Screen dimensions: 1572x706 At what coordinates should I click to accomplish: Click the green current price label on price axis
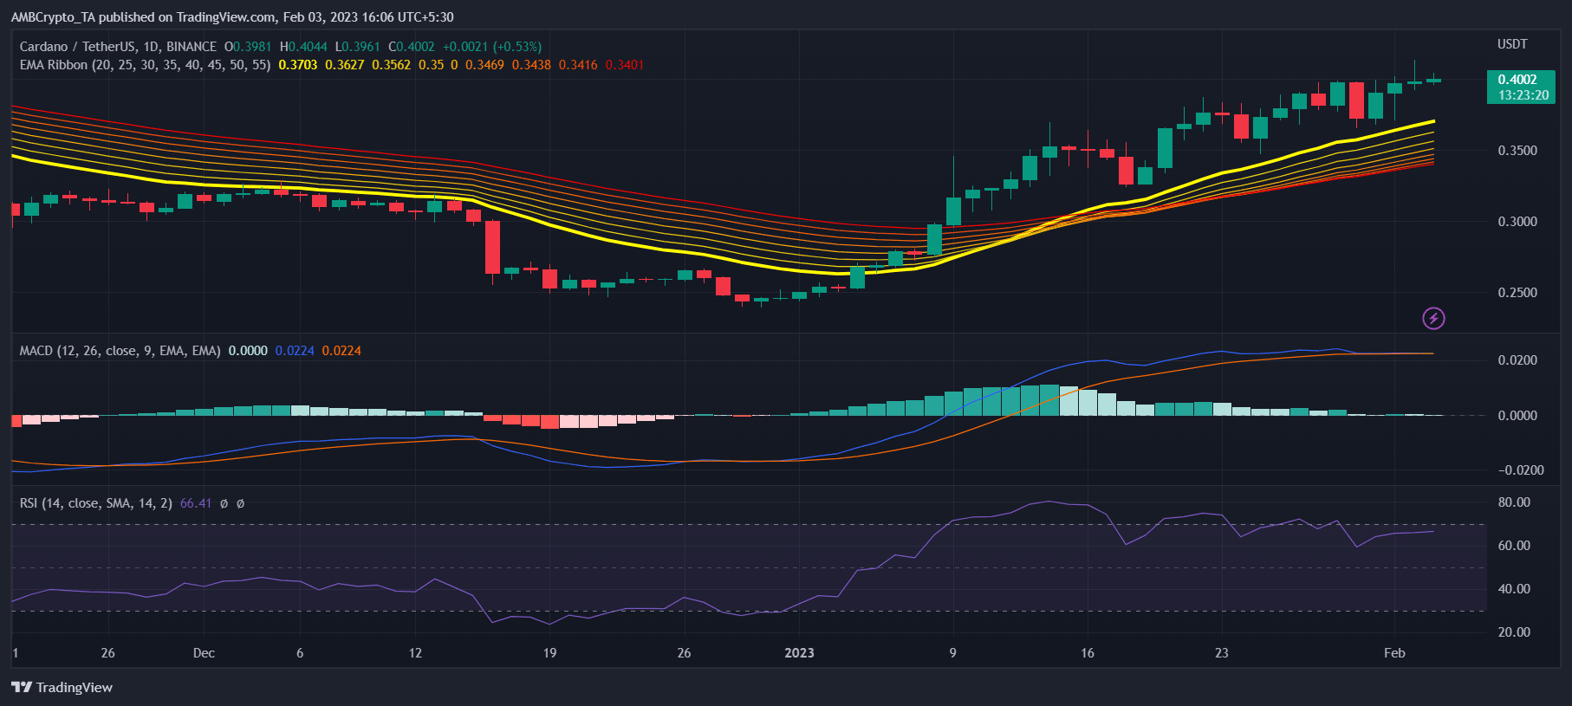click(x=1521, y=87)
